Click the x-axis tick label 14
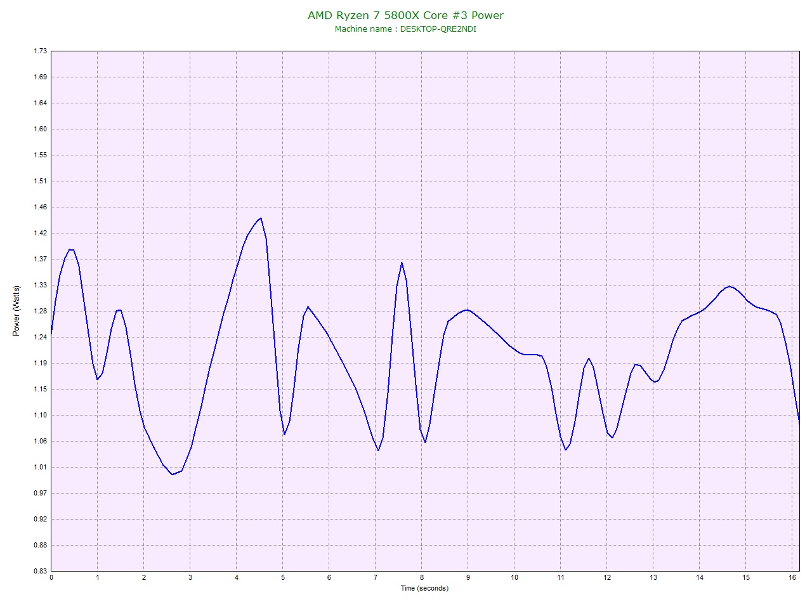 (699, 577)
